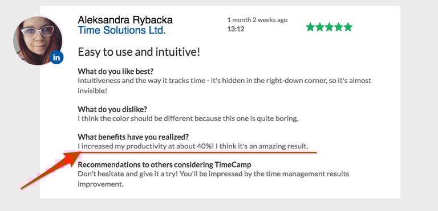Click the reviewer name Aleksandra Rybacka
438x211 pixels.
[x=125, y=20]
